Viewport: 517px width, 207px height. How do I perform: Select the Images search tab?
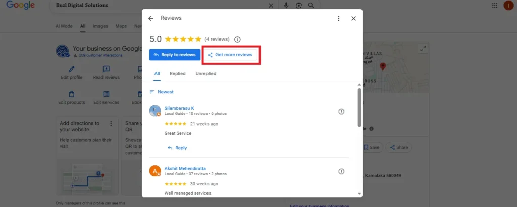pos(100,26)
